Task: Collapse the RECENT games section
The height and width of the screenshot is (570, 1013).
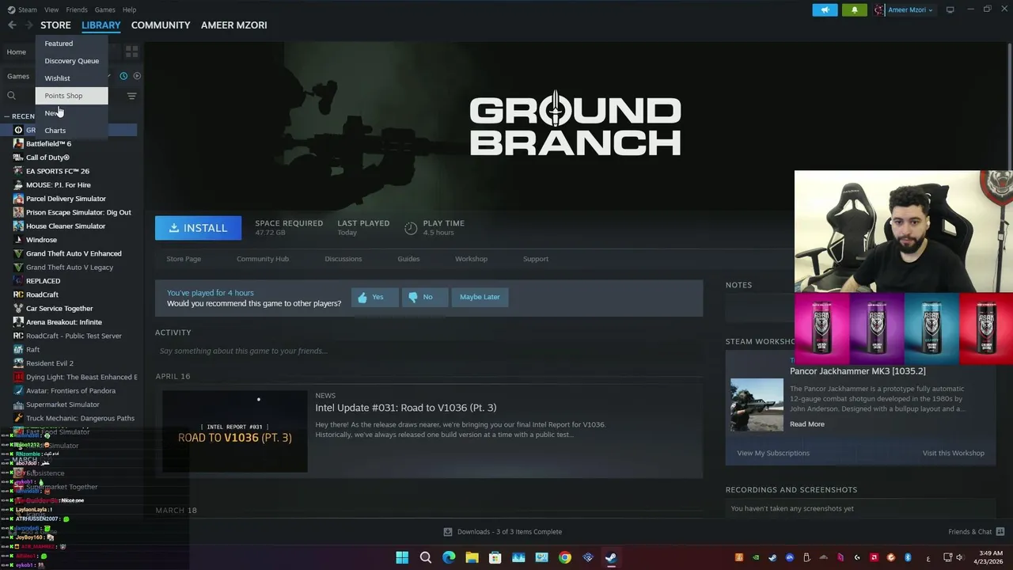Action: point(6,116)
